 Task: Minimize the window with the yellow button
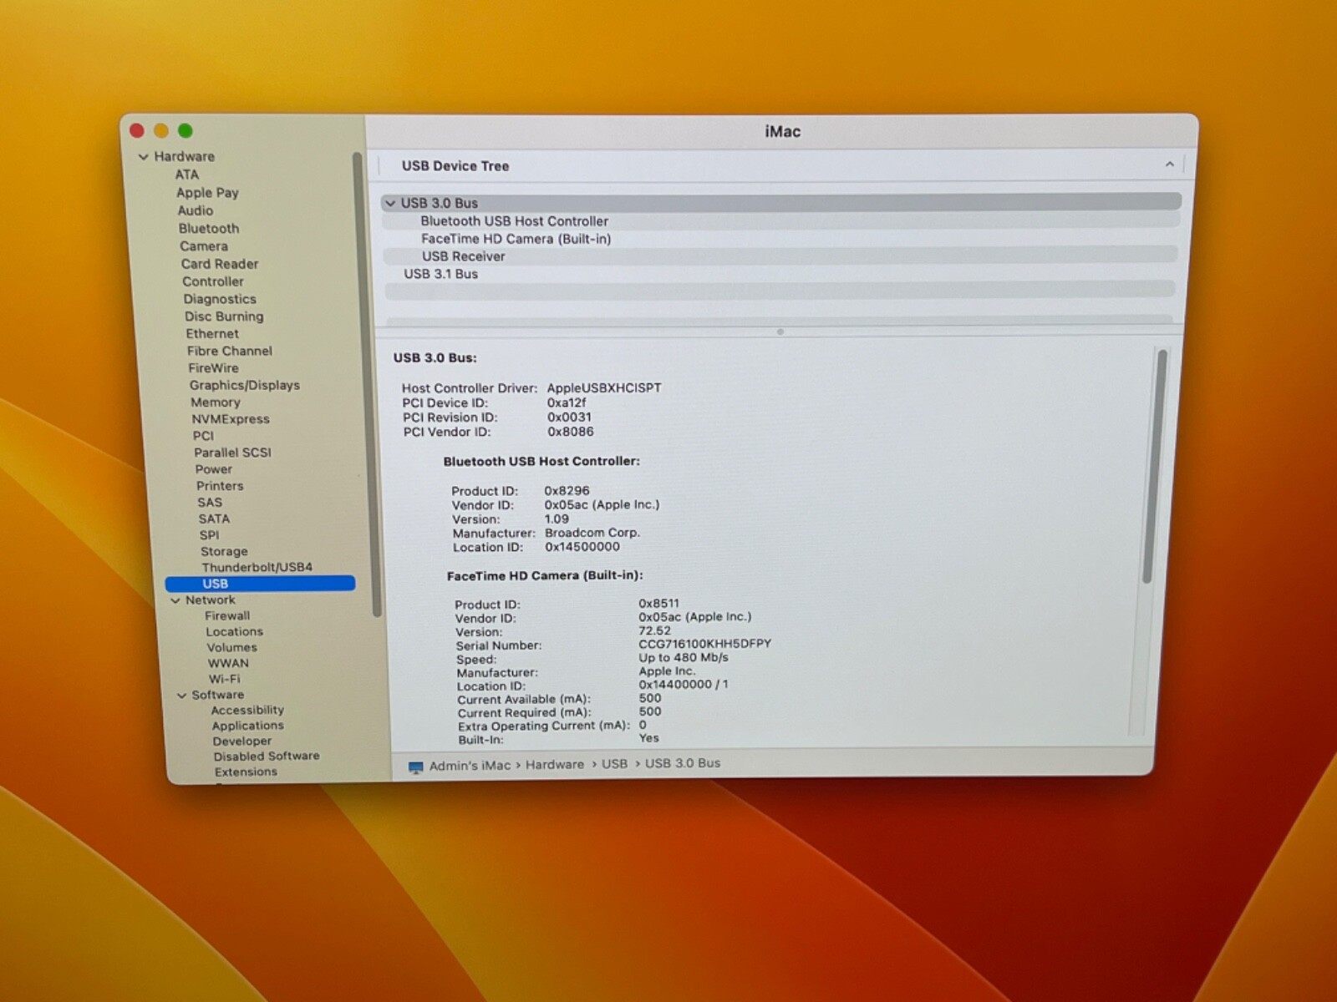[161, 130]
